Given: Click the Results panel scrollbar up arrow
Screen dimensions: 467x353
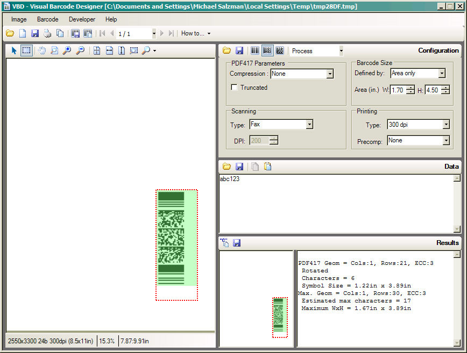Looking at the screenshot, I should [457, 254].
